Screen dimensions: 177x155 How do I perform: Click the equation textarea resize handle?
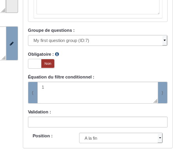(156, 101)
